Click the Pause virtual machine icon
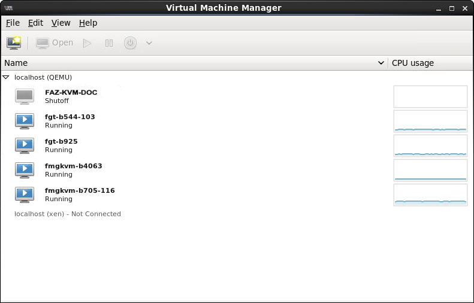This screenshot has width=474, height=303. click(x=109, y=43)
